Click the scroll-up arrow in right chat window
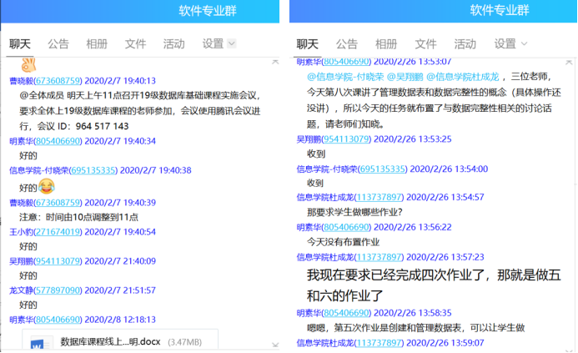This screenshot has height=353, width=578. click(x=569, y=63)
